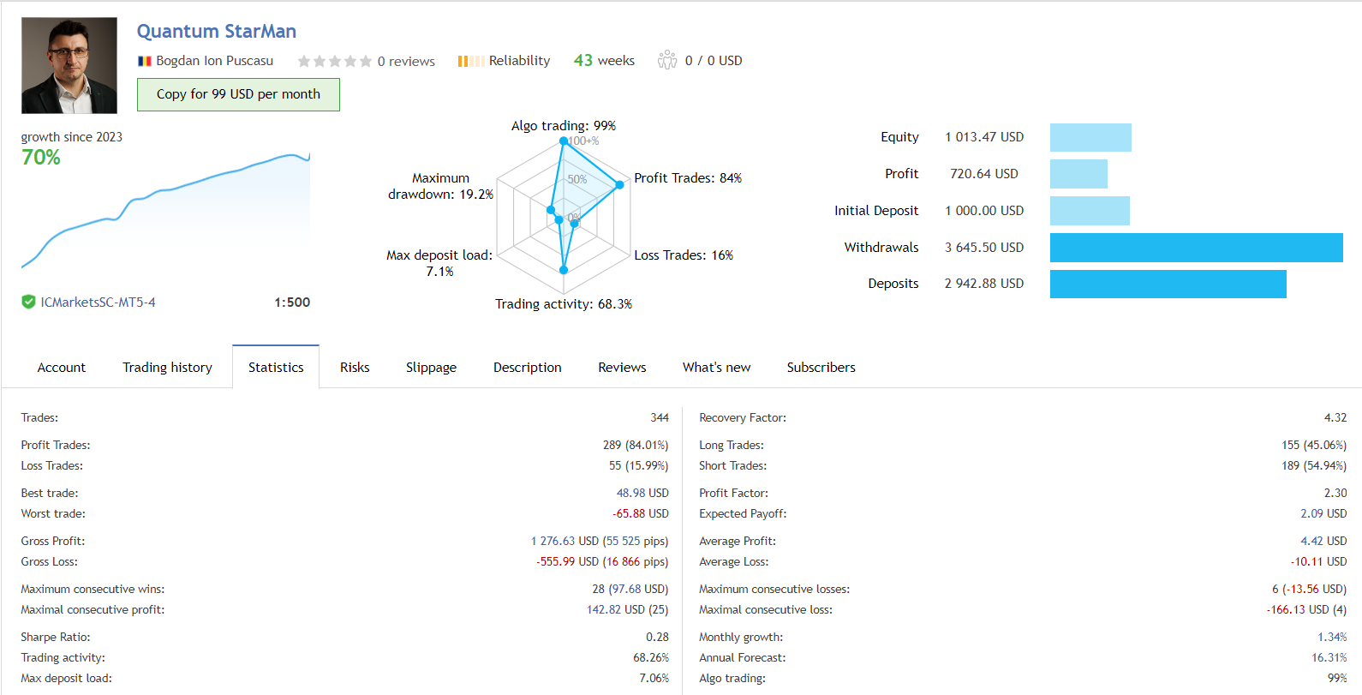Image resolution: width=1362 pixels, height=695 pixels.
Task: Click the Profit Trades point on radar chart
Action: click(619, 184)
